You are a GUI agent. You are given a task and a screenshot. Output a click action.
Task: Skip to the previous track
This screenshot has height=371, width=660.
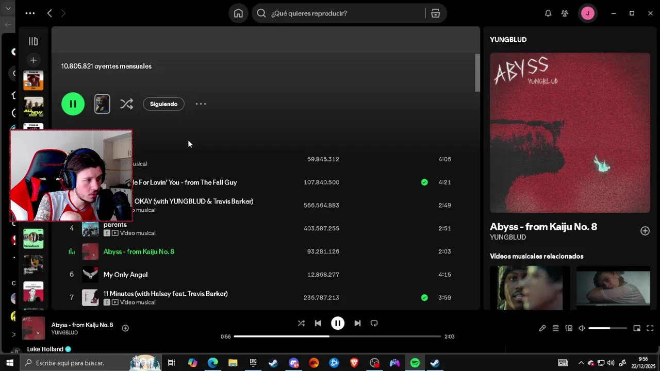pyautogui.click(x=318, y=323)
